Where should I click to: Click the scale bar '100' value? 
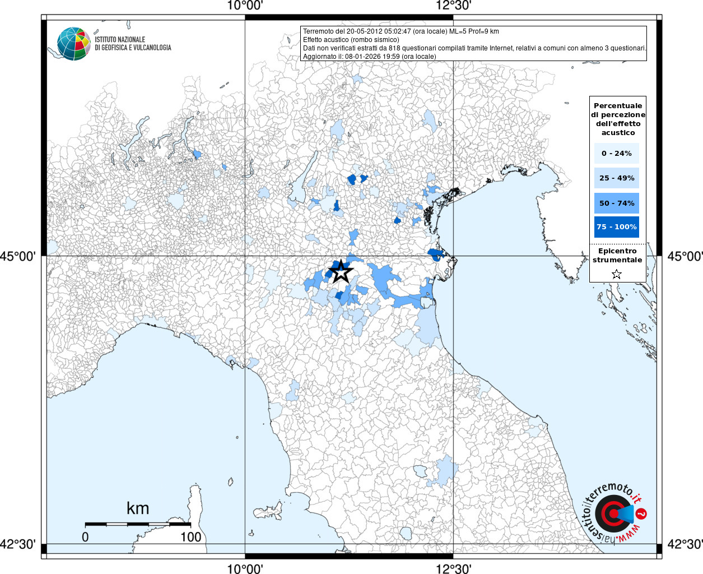(x=190, y=536)
